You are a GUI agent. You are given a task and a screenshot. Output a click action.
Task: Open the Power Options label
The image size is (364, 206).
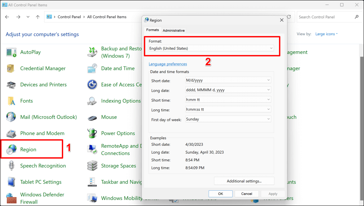click(x=118, y=133)
